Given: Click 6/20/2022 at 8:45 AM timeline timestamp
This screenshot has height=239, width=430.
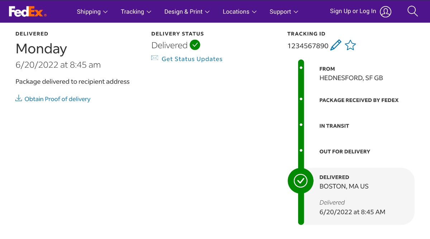Looking at the screenshot, I should pyautogui.click(x=352, y=212).
